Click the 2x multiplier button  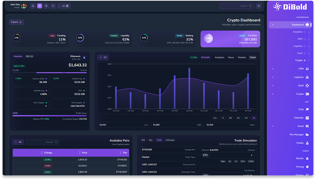[x=230, y=161]
